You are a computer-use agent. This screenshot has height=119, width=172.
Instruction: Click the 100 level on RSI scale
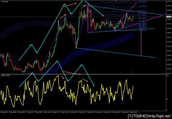(167, 76)
